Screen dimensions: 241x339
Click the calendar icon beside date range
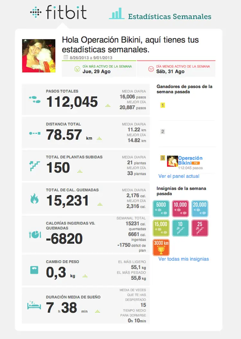(66, 57)
